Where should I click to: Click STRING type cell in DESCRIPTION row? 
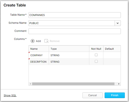[x=69, y=62]
